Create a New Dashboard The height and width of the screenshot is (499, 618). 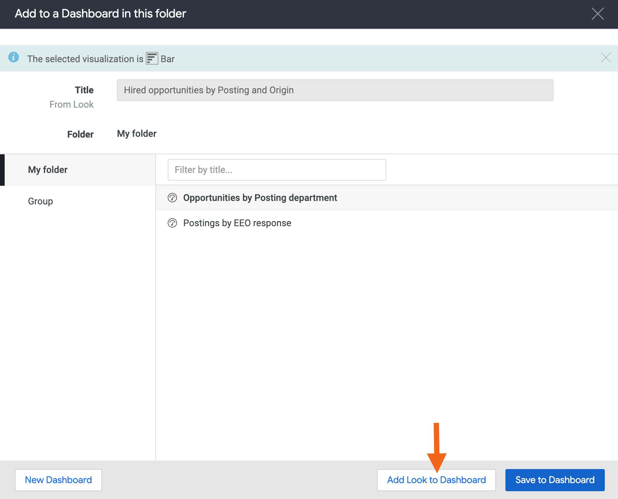coord(58,480)
